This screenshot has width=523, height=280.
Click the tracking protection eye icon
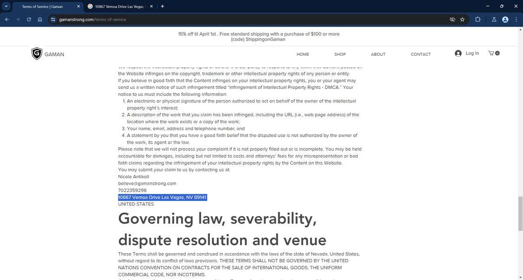pyautogui.click(x=452, y=20)
